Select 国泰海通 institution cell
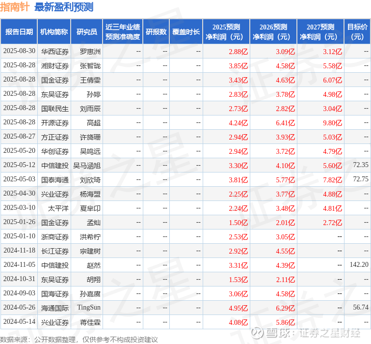The image size is (371, 344). tap(55, 180)
